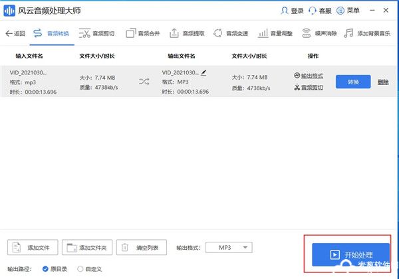Switch to the 音频剪切 tab
Image resolution: width=399 pixels, height=279 pixels.
point(96,33)
